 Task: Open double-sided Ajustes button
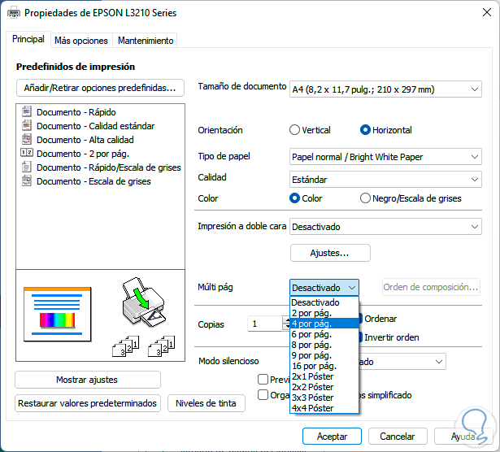click(x=330, y=253)
